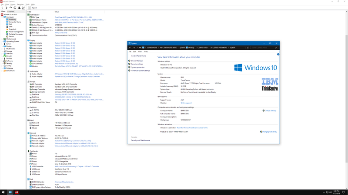Click the Report toolbar button in AIDA64
348x195 pixels.
(33, 8)
